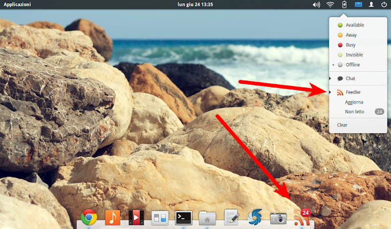Open the Scratch text editor in the dock
The height and width of the screenshot is (229, 391).
(x=232, y=217)
